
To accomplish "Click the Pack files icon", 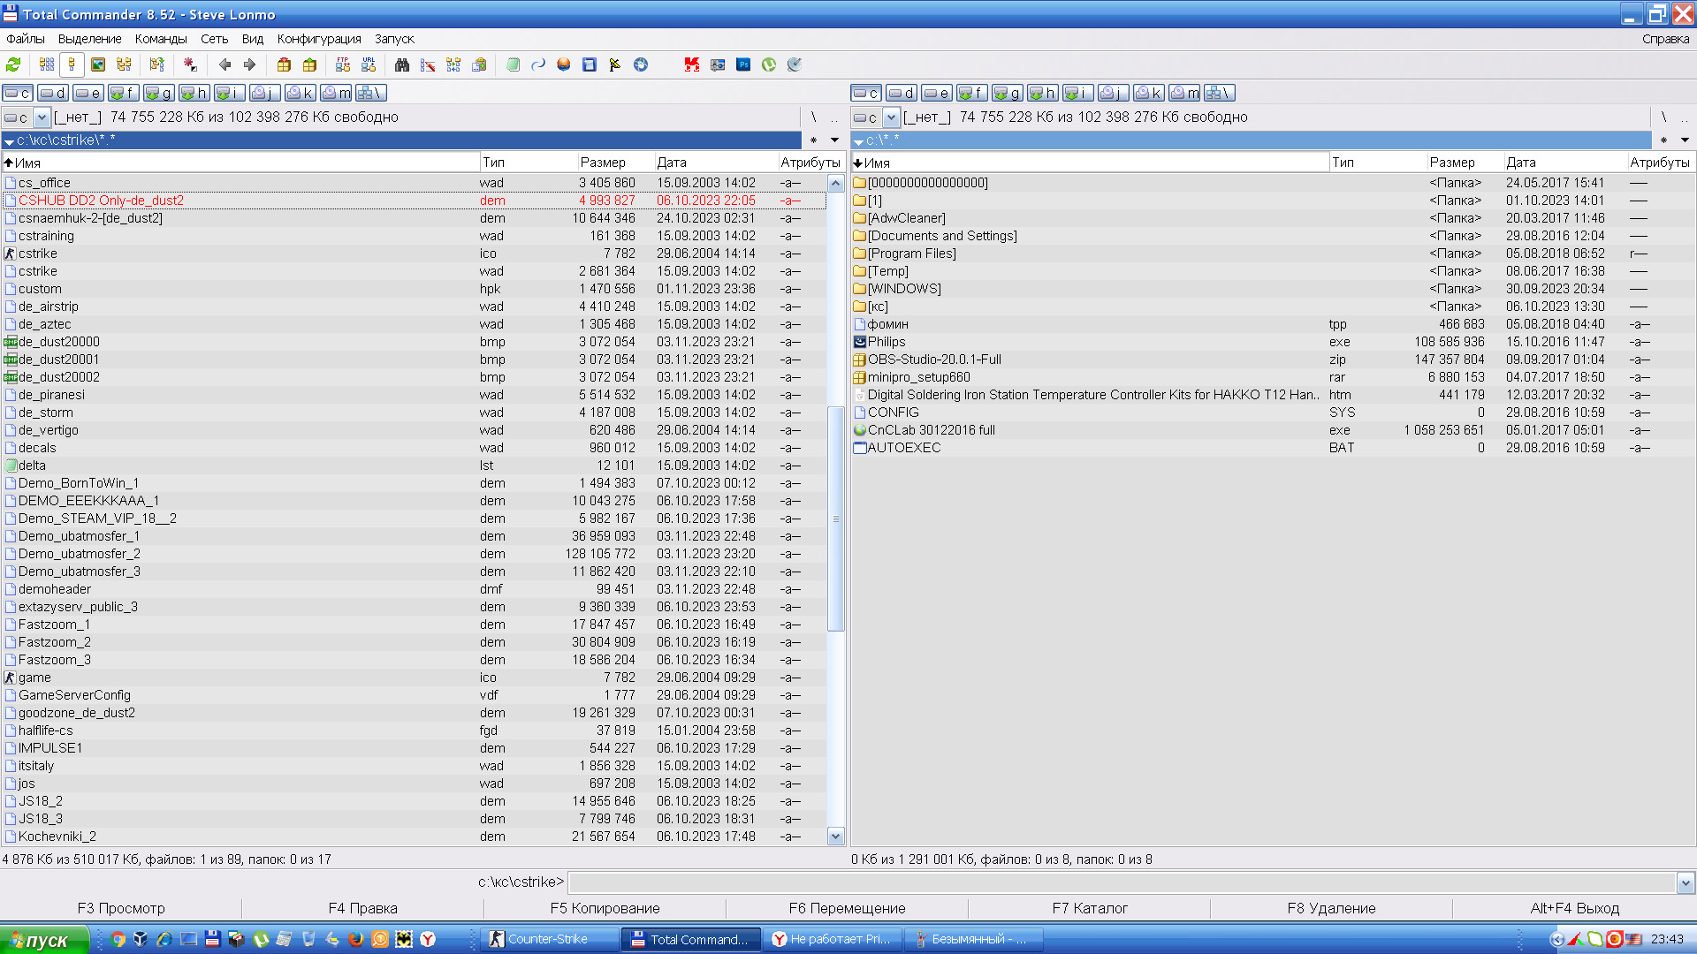I will point(284,64).
